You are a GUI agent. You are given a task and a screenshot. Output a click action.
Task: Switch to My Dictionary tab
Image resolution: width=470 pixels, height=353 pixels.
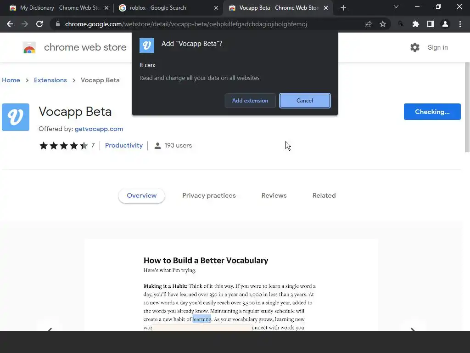point(59,8)
